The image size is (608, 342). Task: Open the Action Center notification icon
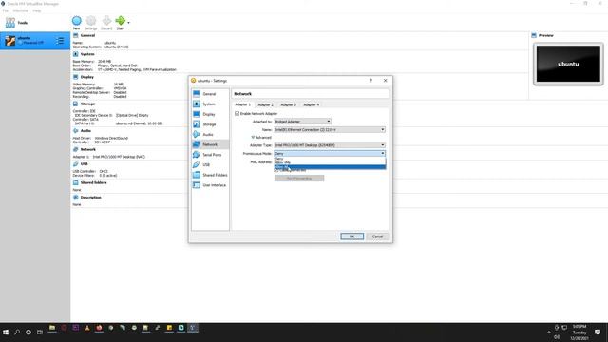(598, 332)
